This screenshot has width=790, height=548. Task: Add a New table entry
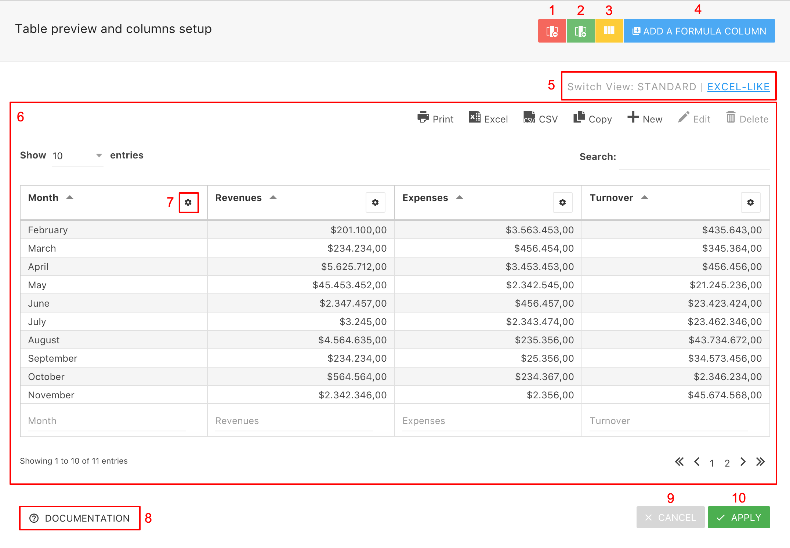point(645,118)
